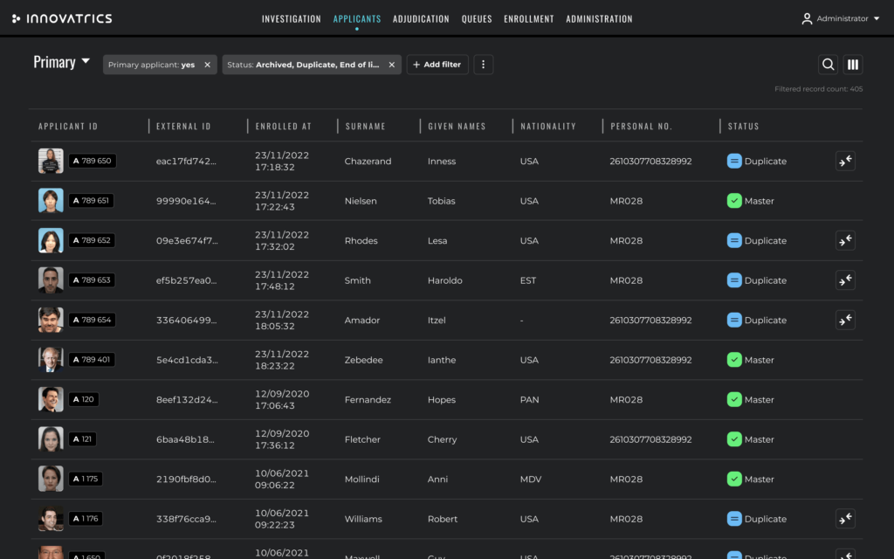Image resolution: width=894 pixels, height=559 pixels.
Task: Open the column settings icon
Action: tap(852, 65)
